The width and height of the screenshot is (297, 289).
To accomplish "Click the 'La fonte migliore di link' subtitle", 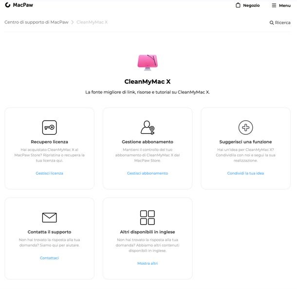I will 148,92.
